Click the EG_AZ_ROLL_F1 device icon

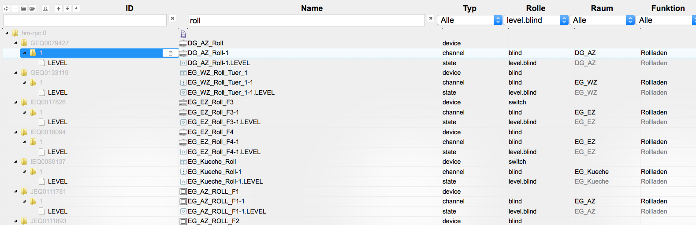[x=183, y=192]
